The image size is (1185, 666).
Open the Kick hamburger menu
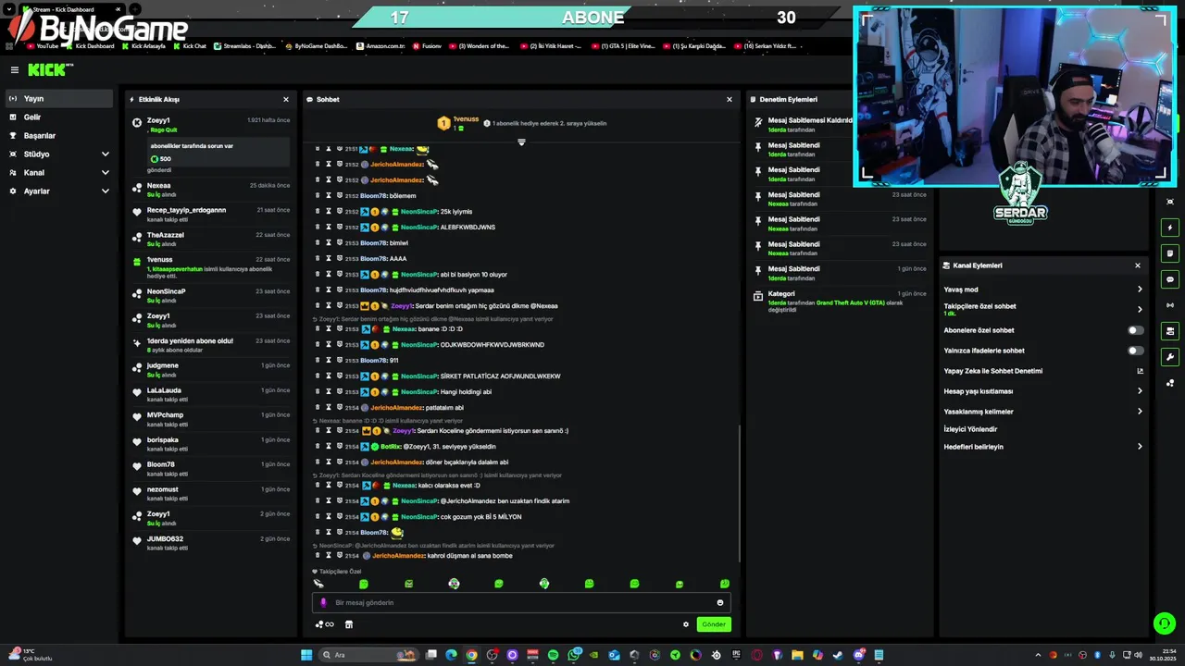click(x=15, y=70)
